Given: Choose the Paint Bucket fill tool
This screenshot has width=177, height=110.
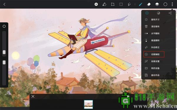Looking at the screenshot, I should point(104,4).
